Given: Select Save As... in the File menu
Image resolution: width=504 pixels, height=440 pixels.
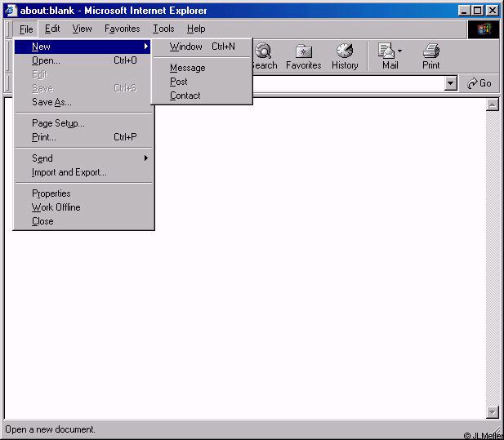Looking at the screenshot, I should click(x=83, y=102).
